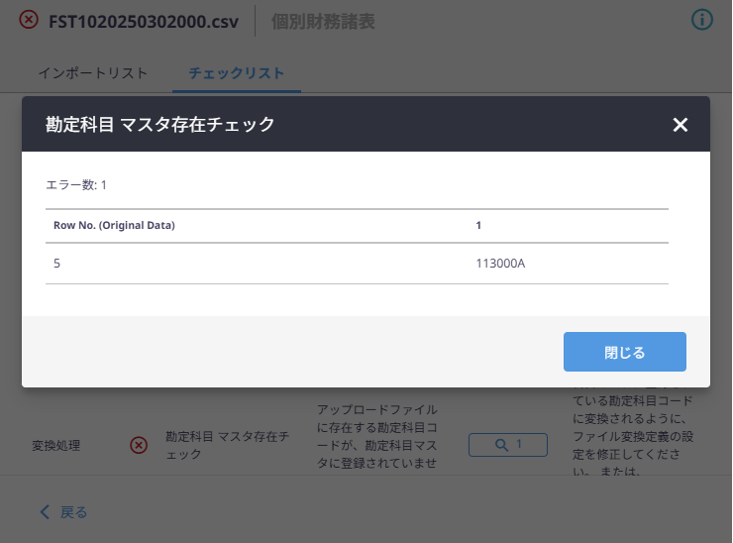Click the column header labeled 1

click(478, 225)
